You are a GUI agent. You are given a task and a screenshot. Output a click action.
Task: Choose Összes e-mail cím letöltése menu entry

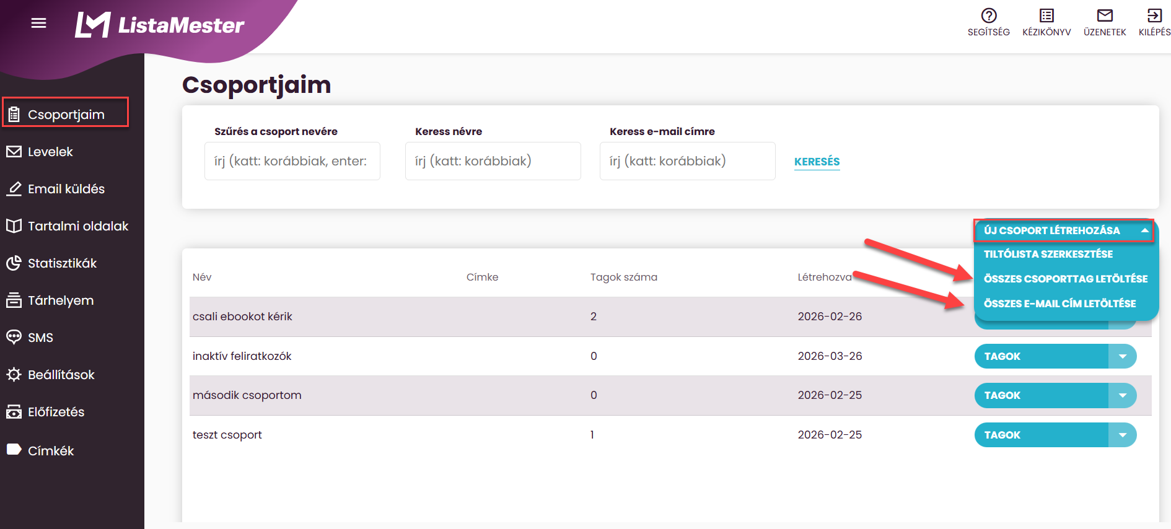click(x=1059, y=304)
